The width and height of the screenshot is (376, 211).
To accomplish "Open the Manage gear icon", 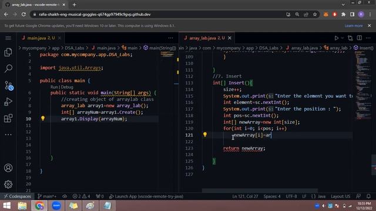I will coord(8,184).
